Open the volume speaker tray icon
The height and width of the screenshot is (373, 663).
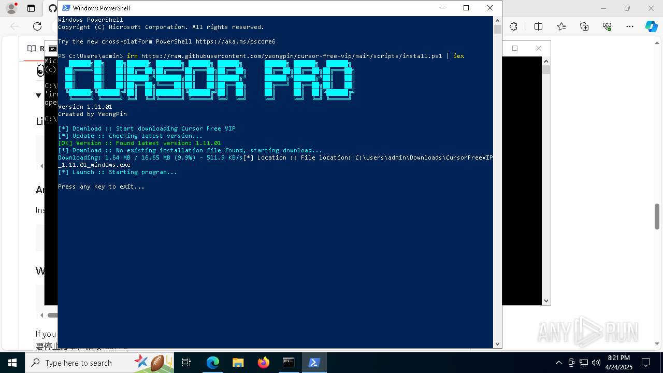[596, 363]
